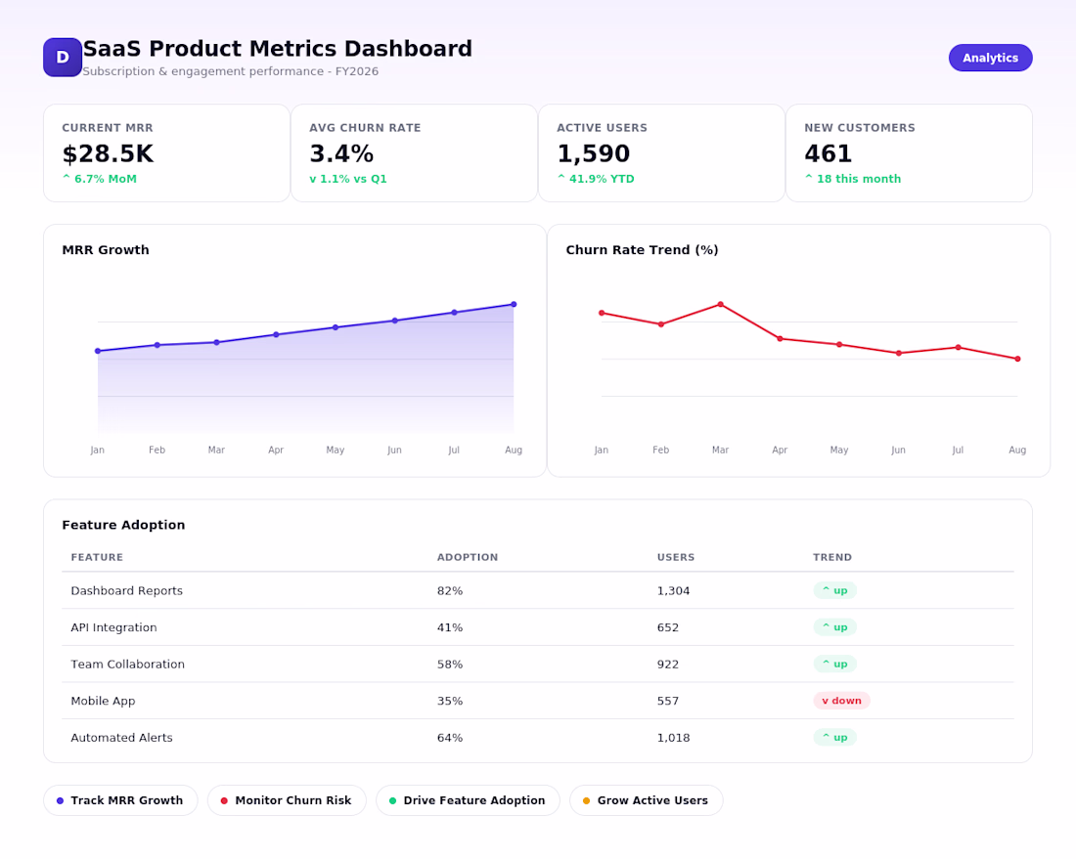Click the up badge for API Integration

coord(834,627)
